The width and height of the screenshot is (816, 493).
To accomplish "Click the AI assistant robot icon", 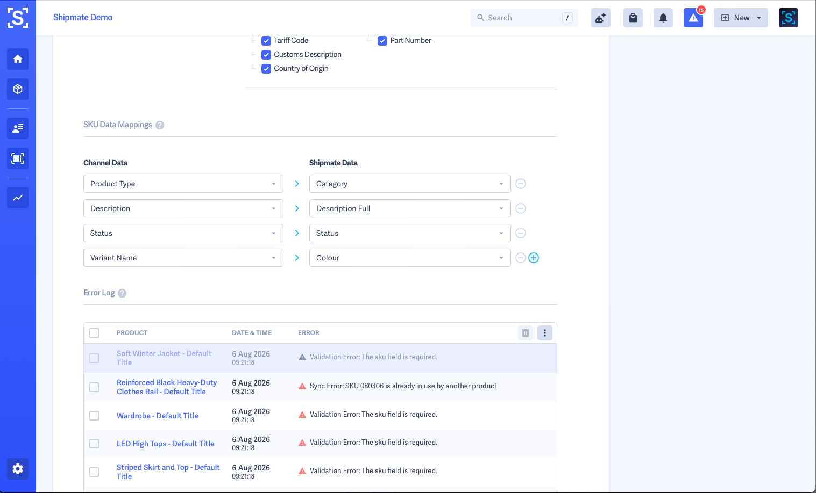I will pyautogui.click(x=601, y=18).
